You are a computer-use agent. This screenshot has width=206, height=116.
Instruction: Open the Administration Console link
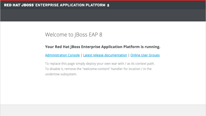pyautogui.click(x=62, y=55)
